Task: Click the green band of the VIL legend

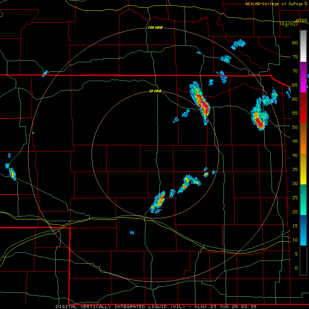Action: pos(303,199)
